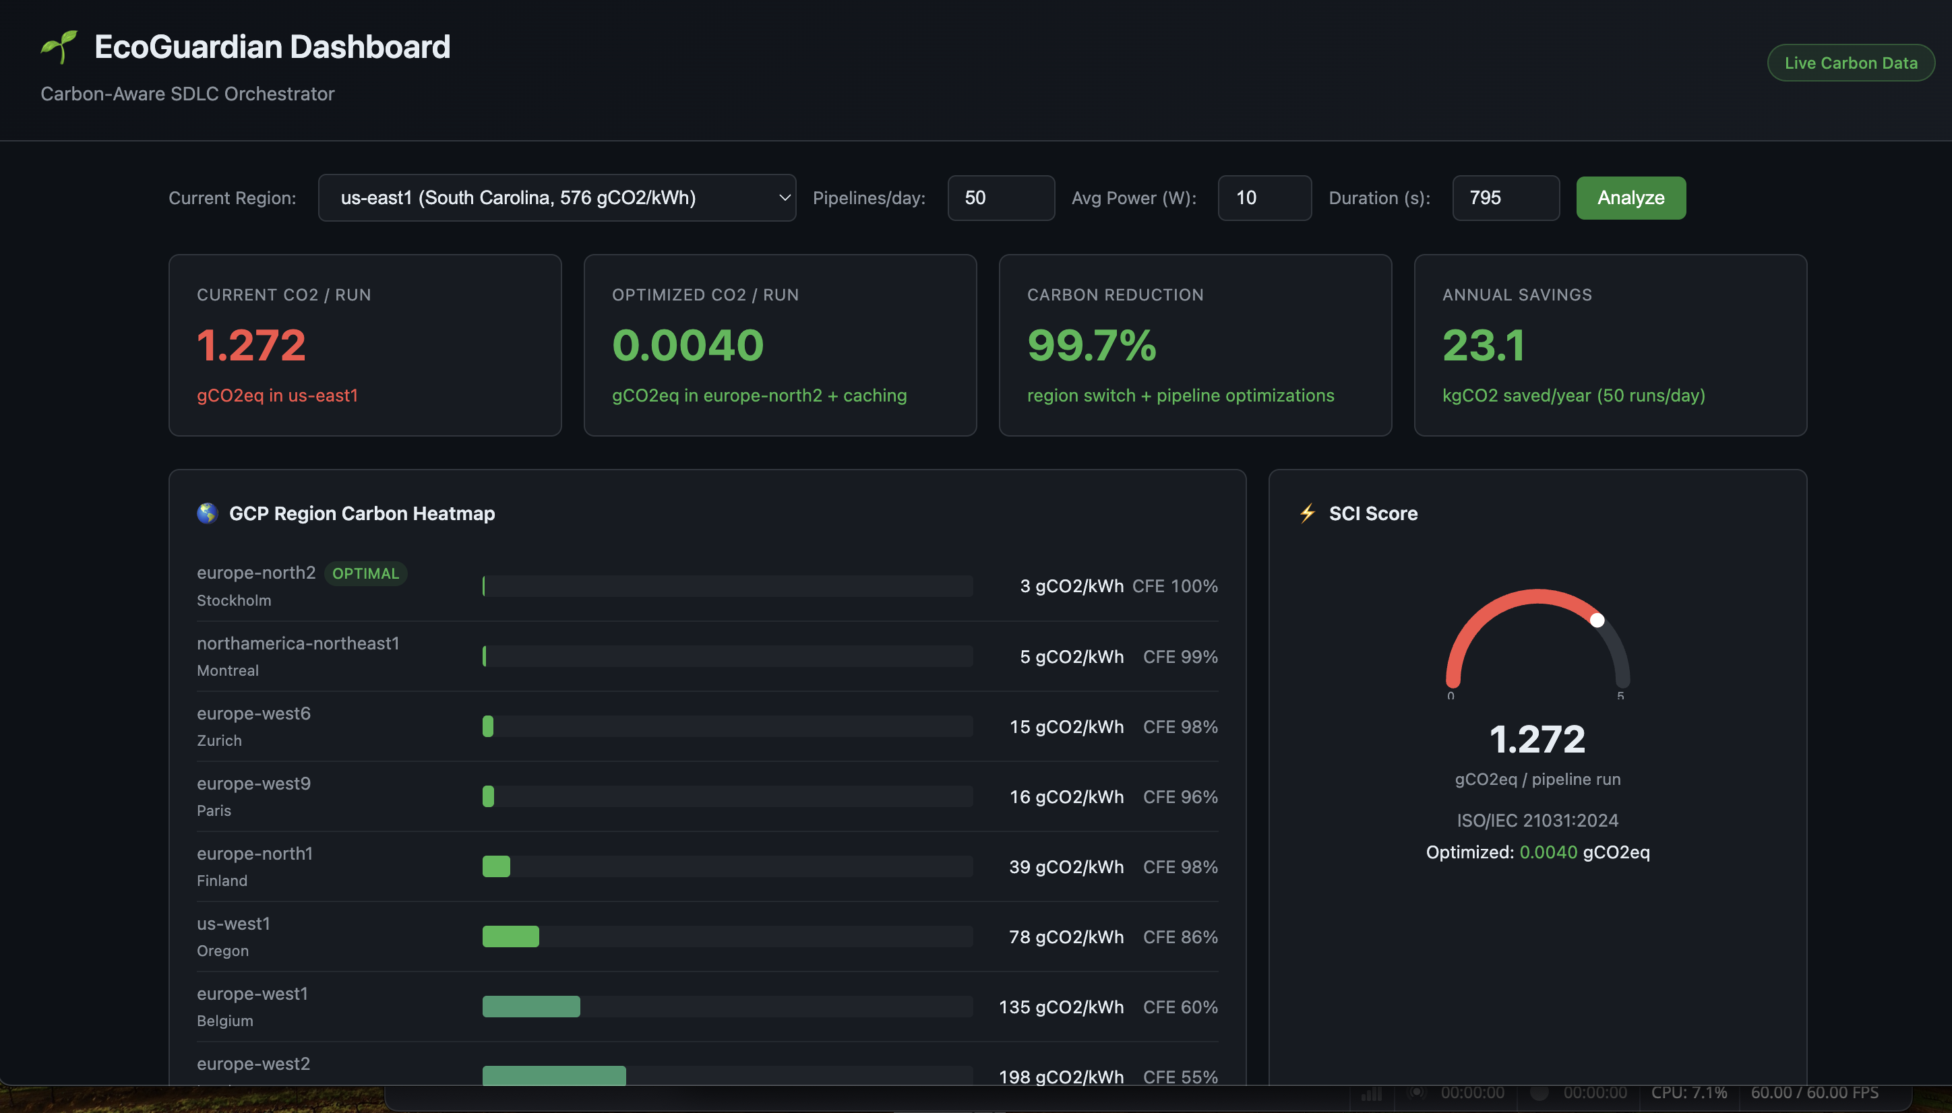Screen dimensions: 1952x1113
Task: Click the white knob on the SCI gauge
Action: pos(1597,620)
